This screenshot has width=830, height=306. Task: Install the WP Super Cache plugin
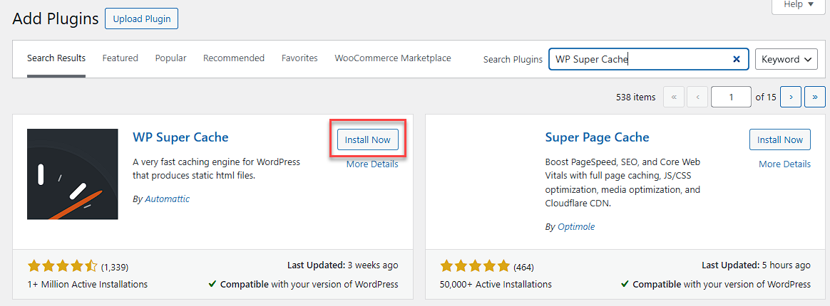pos(367,139)
